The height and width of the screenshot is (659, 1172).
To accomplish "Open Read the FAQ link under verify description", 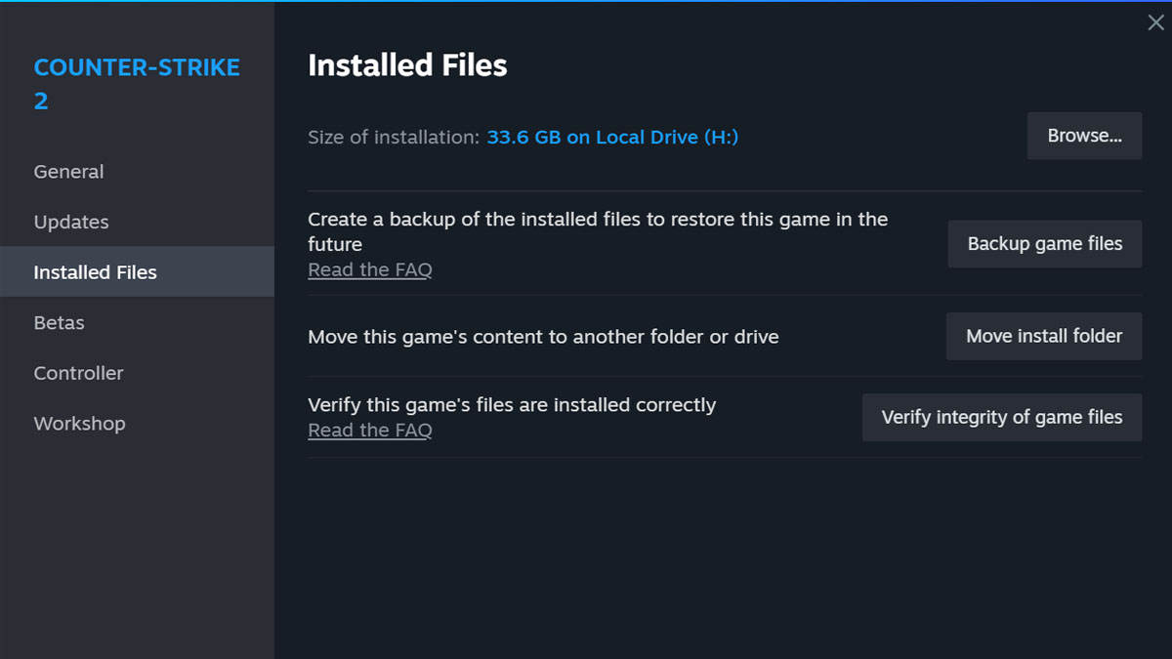I will [369, 431].
